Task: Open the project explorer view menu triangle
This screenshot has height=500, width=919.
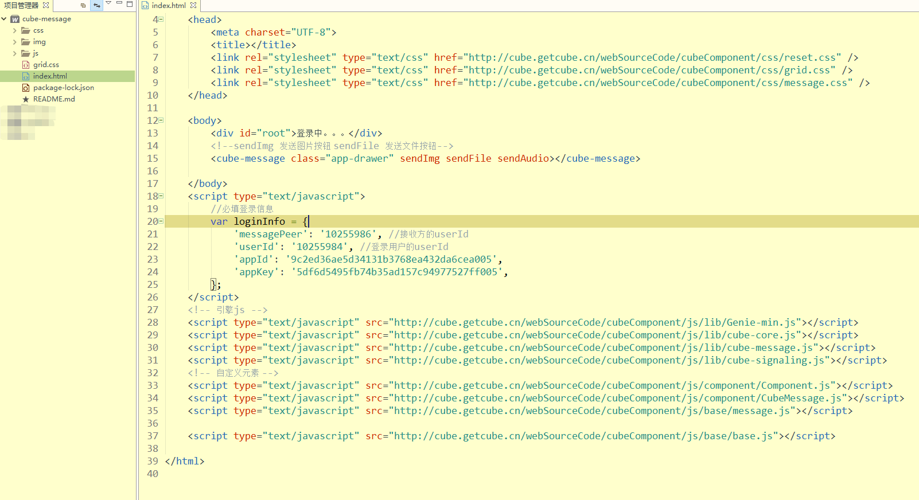Action: 108,3
